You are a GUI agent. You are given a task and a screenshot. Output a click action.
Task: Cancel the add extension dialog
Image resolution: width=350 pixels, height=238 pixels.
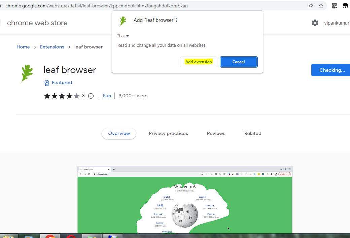239,62
